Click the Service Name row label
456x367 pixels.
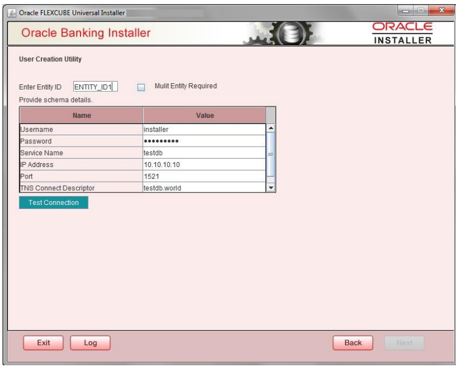click(81, 153)
